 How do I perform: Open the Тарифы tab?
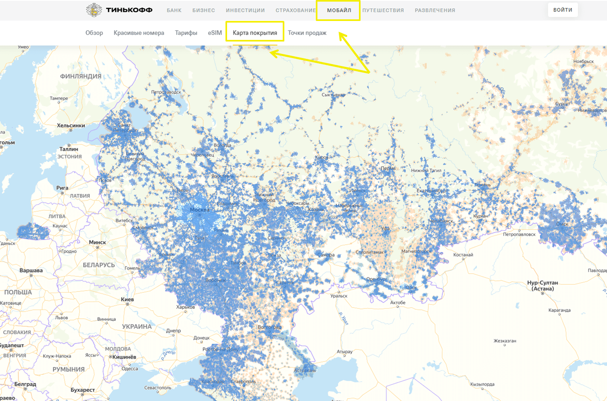(x=186, y=33)
